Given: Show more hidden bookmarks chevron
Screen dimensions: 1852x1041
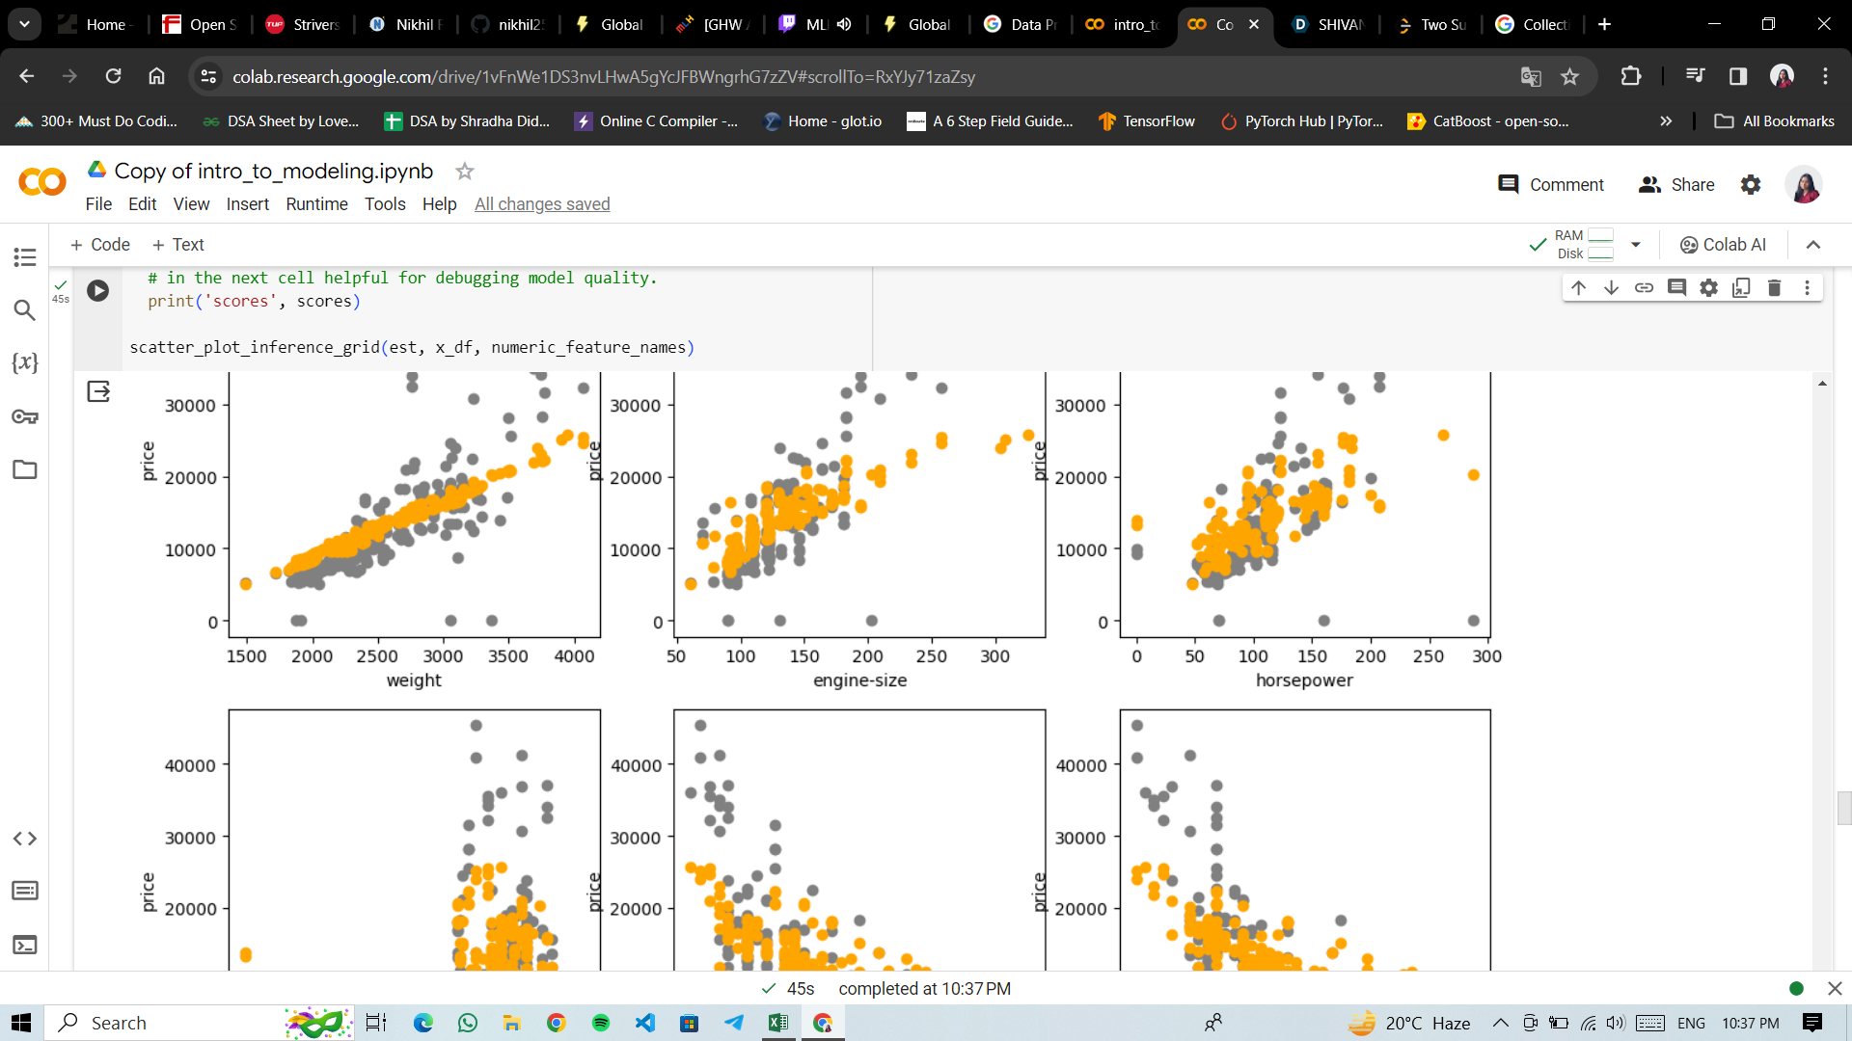Looking at the screenshot, I should [x=1666, y=120].
